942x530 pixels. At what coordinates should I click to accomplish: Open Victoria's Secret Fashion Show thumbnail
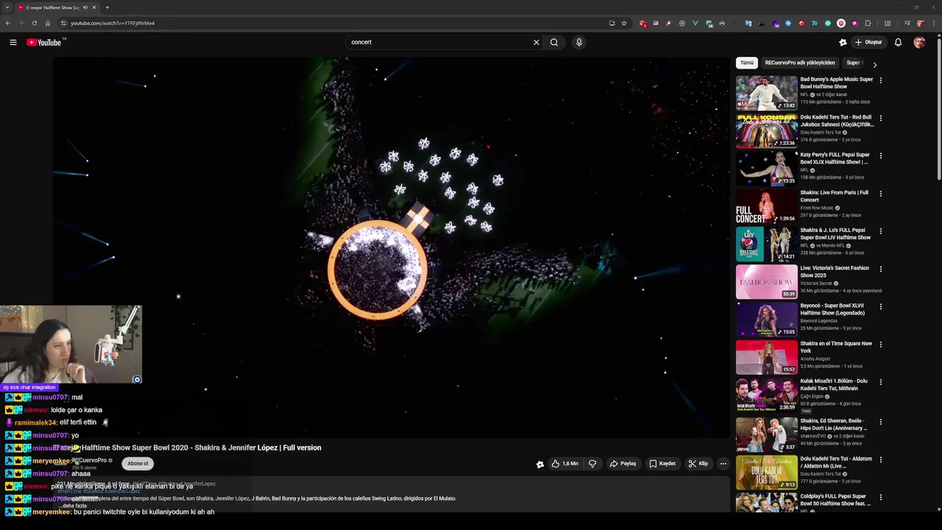(x=767, y=282)
